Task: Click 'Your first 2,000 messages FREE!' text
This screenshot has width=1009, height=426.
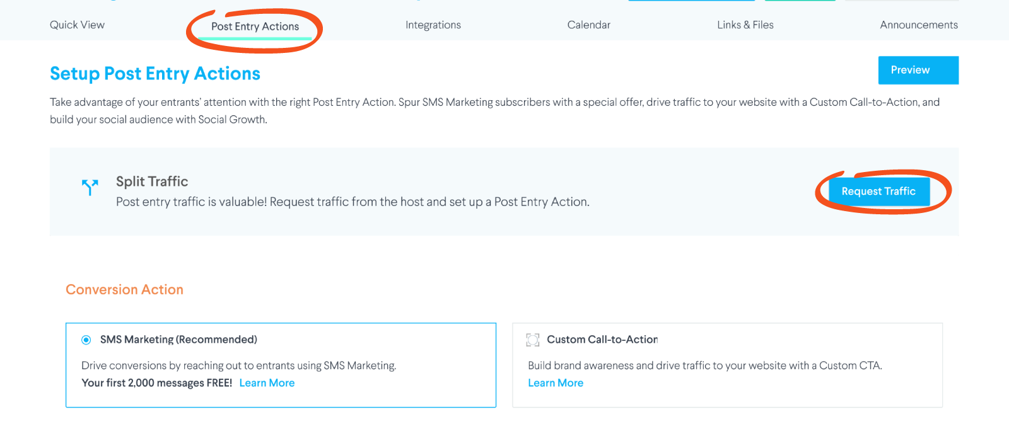Action: (x=157, y=383)
